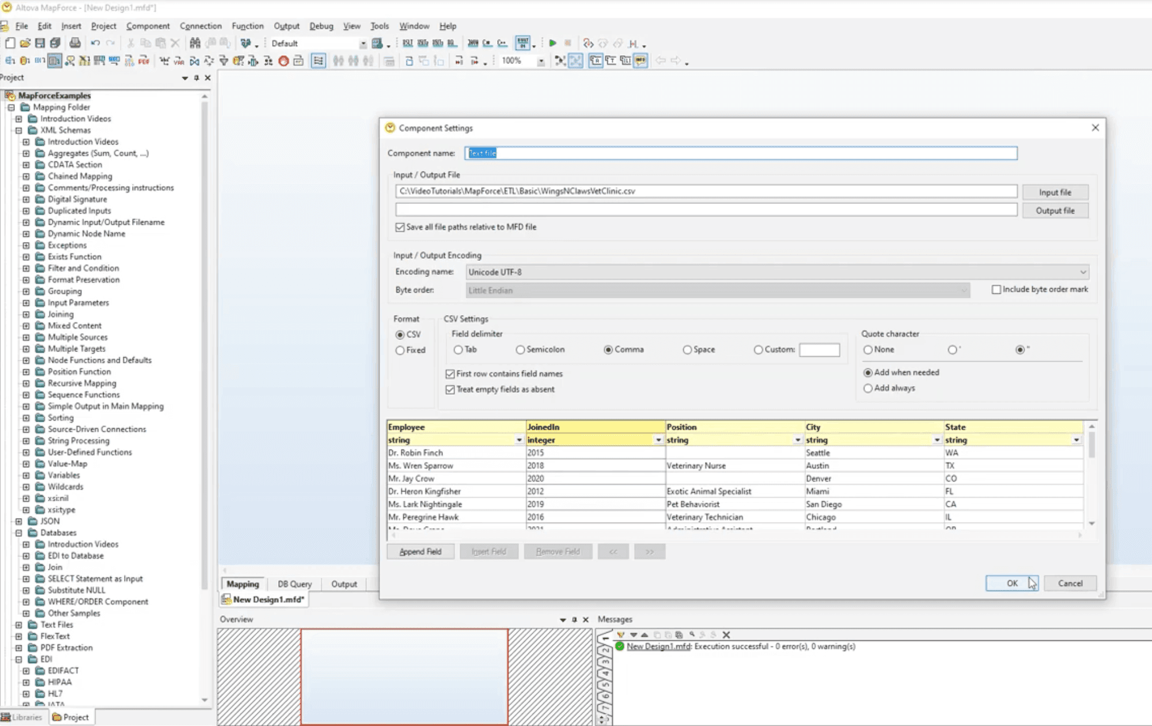Insert Exception with red stop icon
1152x726 pixels.
point(283,60)
